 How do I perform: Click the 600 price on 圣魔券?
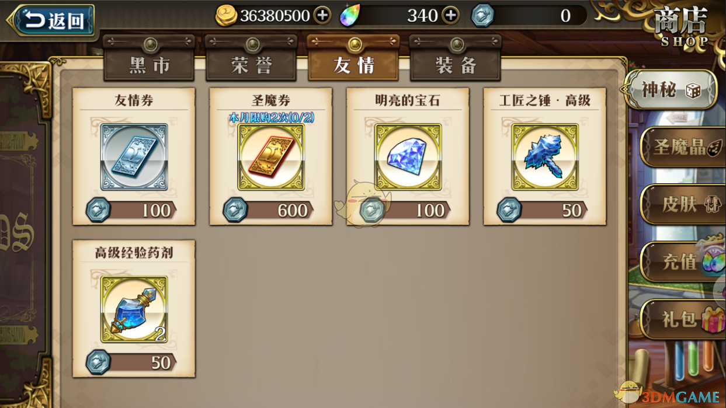293,210
